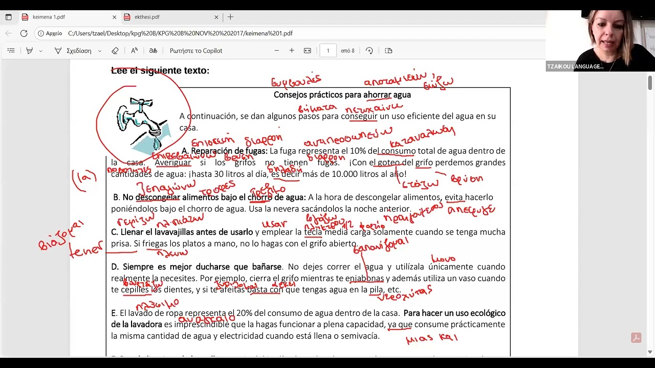Open the tab actions menu icon
The width and height of the screenshot is (655, 368).
[x=8, y=17]
